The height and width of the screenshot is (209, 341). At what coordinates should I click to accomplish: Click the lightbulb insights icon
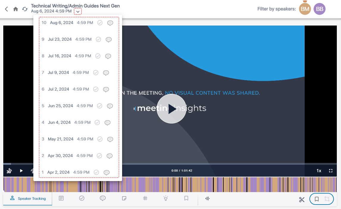[166, 198]
